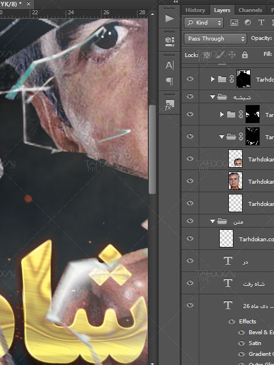Expand the collapsed group above شیشه
Image resolution: width=274 pixels, height=365 pixels.
coord(212,79)
